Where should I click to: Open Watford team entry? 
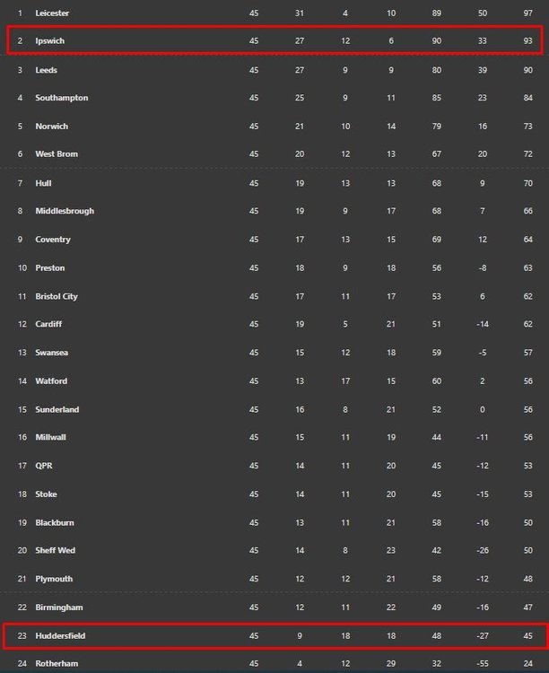point(51,381)
